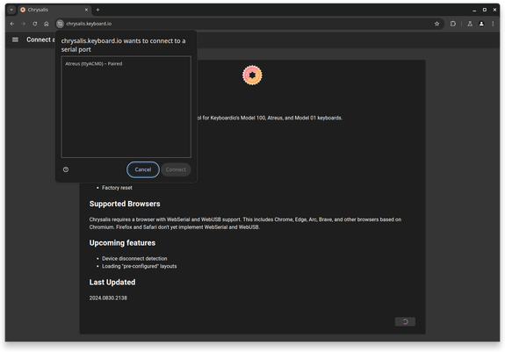
Task: Go forward in browser history
Action: (x=24, y=24)
